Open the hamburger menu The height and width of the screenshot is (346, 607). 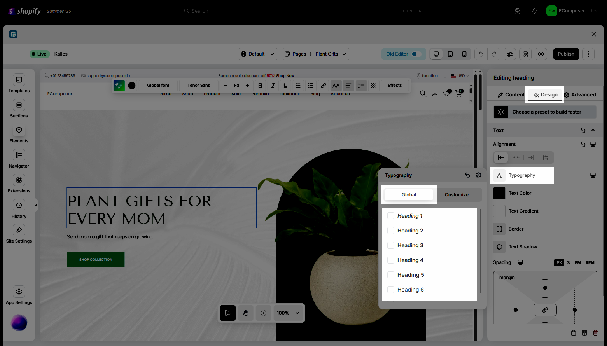19,54
